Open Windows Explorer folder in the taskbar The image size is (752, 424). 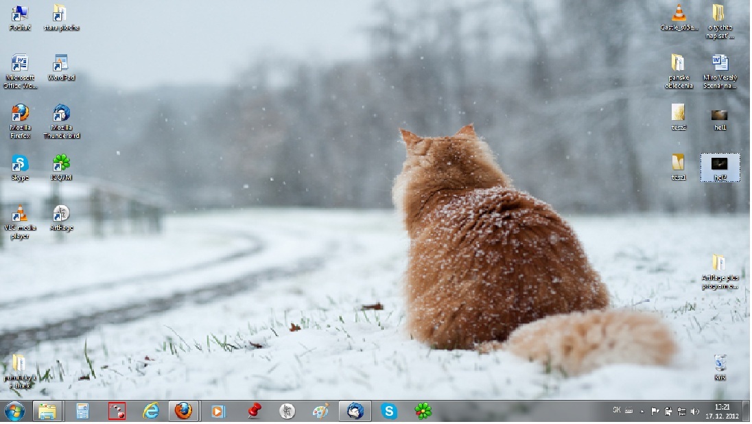click(x=47, y=411)
